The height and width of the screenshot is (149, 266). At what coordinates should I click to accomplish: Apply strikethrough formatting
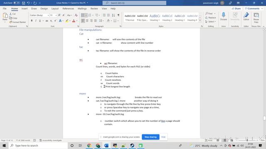click(x=47, y=21)
